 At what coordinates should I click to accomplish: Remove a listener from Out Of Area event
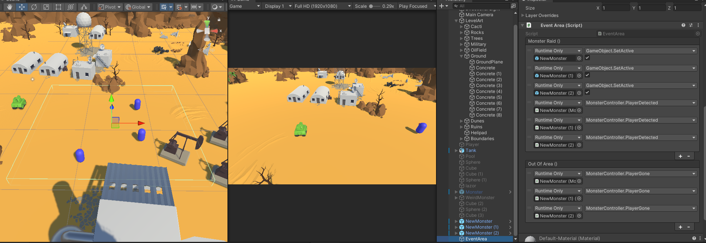click(689, 227)
